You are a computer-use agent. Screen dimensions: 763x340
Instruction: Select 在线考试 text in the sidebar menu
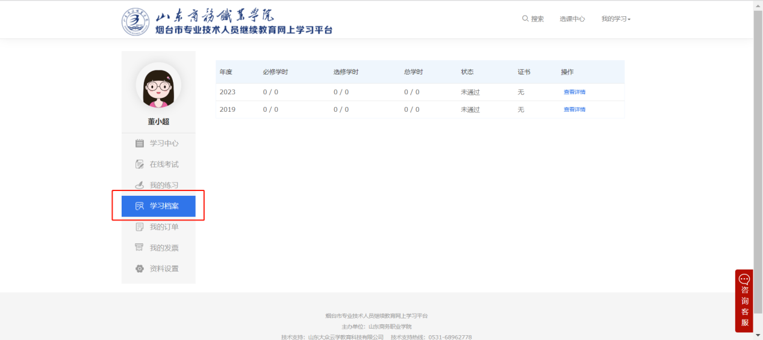click(x=164, y=165)
